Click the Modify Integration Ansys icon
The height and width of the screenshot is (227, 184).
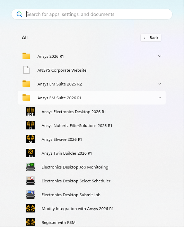pos(30,208)
